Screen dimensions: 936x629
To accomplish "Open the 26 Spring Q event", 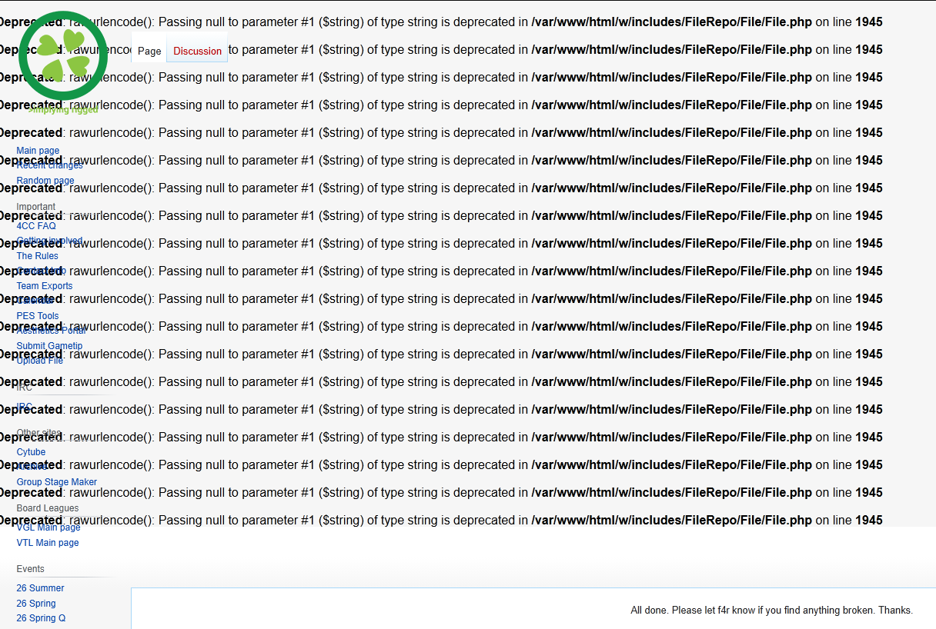I will [x=41, y=618].
